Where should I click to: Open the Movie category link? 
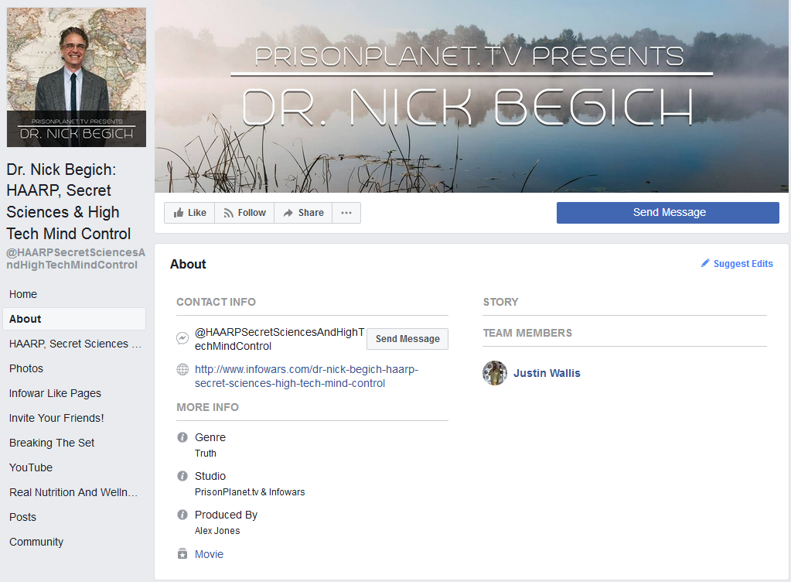coord(209,554)
